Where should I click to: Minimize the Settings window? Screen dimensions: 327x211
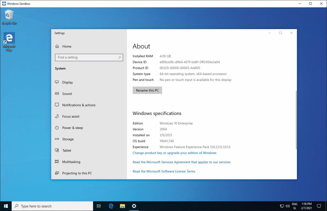tap(270, 33)
